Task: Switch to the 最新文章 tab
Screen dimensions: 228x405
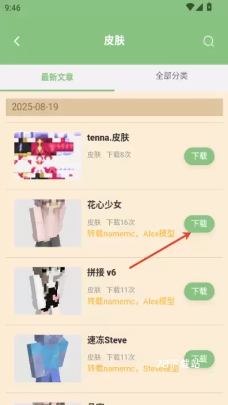Action: pos(57,77)
